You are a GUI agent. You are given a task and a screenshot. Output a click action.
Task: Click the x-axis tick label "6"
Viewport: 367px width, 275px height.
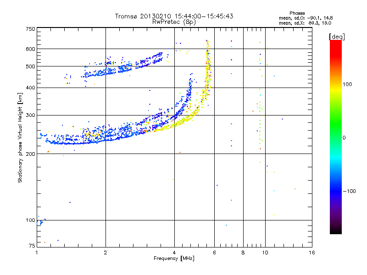(x=214, y=253)
